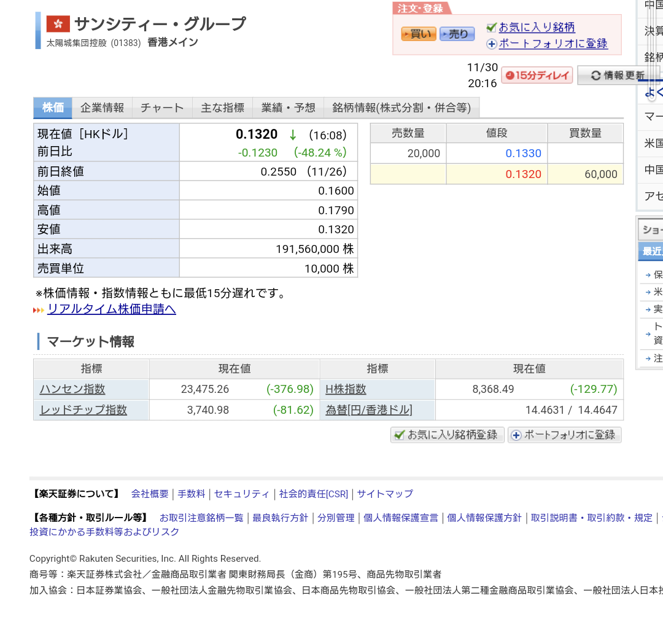Click bid price 0.1320 in order book
This screenshot has width=663, height=617.
tap(523, 174)
